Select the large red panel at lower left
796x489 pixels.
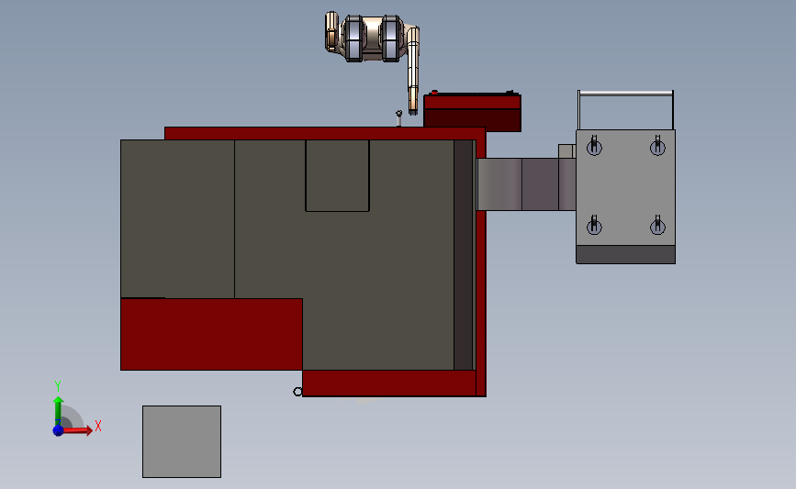211,334
